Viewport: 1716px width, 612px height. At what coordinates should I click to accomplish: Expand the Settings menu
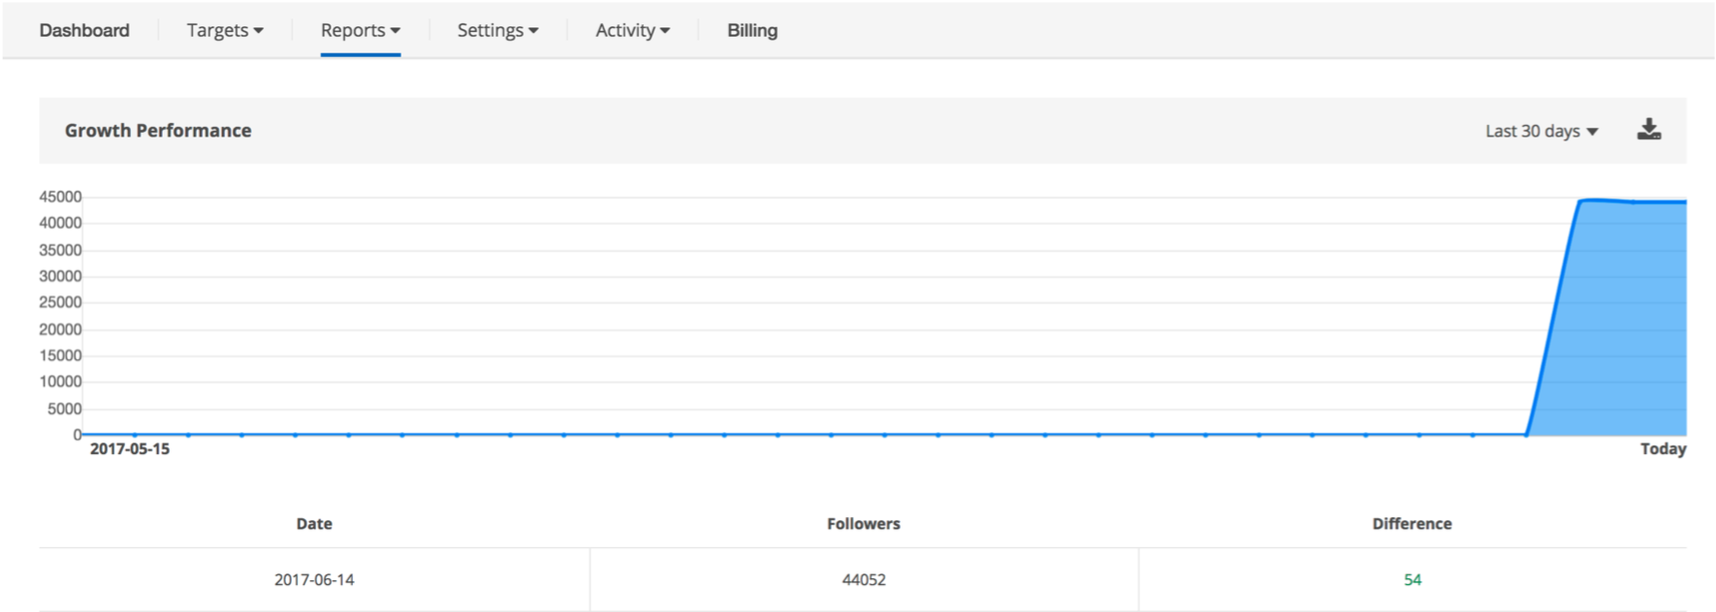point(497,30)
